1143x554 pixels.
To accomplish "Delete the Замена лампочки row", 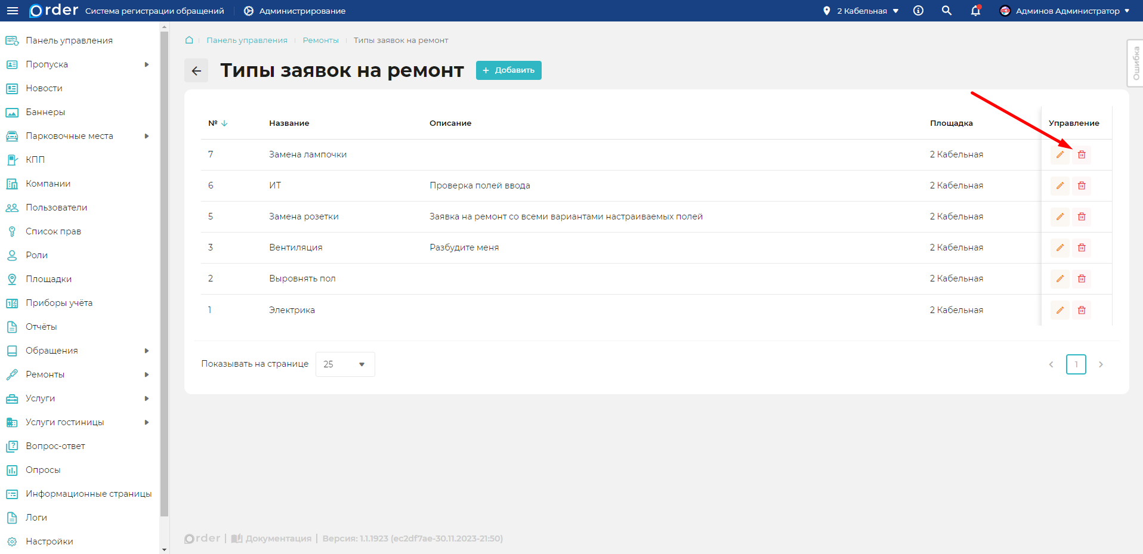I will coord(1081,154).
